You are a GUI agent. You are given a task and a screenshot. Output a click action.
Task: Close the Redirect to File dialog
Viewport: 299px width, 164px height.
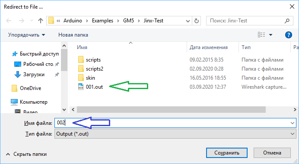coord(292,6)
